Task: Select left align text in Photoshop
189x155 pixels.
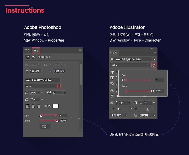Action: pos(28,106)
